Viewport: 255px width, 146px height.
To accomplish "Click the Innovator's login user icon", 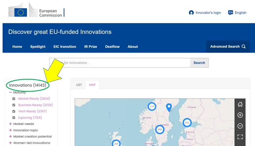I will point(191,13).
